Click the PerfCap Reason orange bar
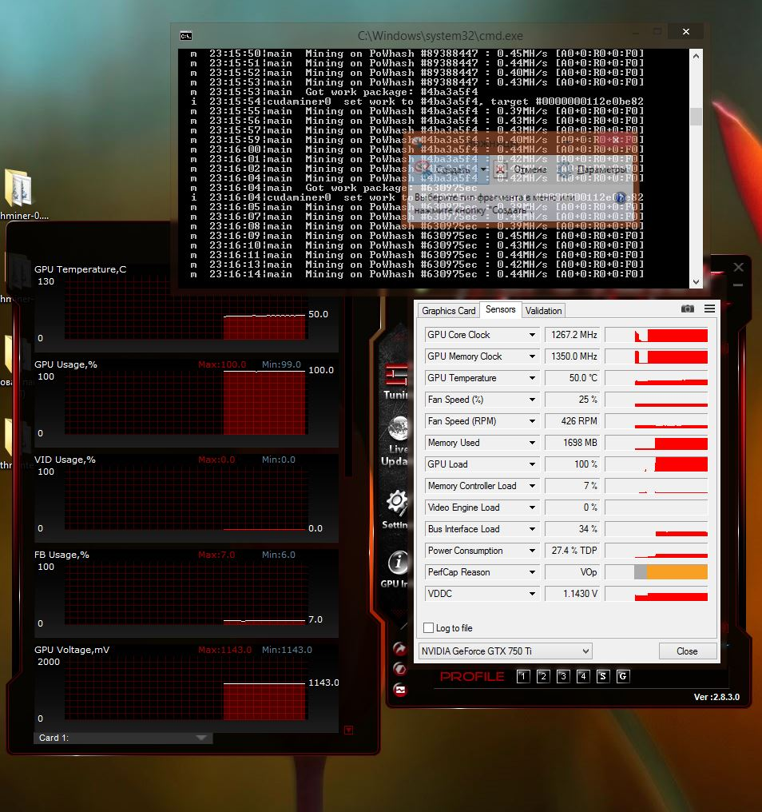Screen dimensions: 762x812 point(676,572)
